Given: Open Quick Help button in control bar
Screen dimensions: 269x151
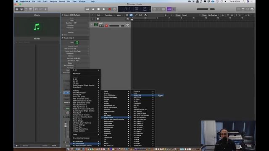Looking at the screenshot, I should (26, 9).
